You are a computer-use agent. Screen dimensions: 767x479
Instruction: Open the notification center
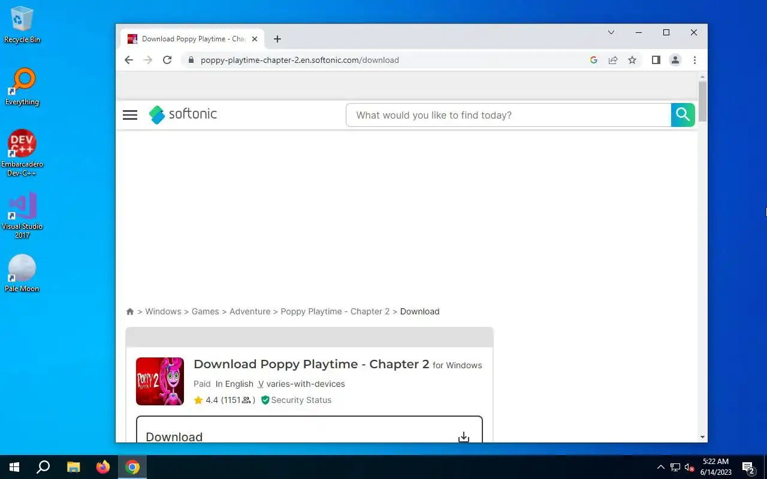748,467
